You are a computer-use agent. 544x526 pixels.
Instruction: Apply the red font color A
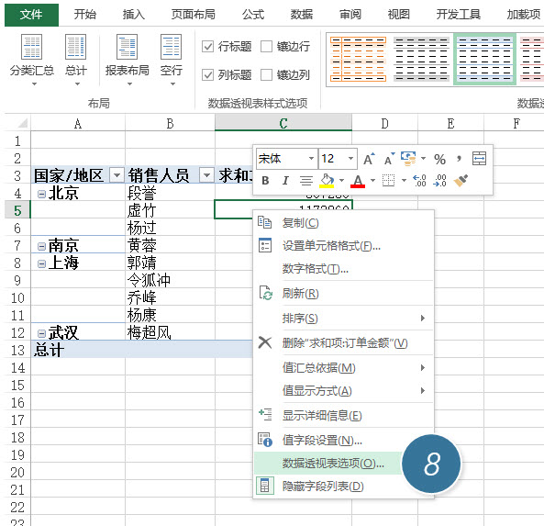pos(358,181)
